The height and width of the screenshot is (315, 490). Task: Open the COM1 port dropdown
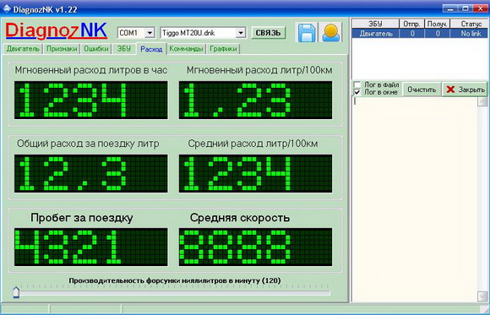[150, 33]
